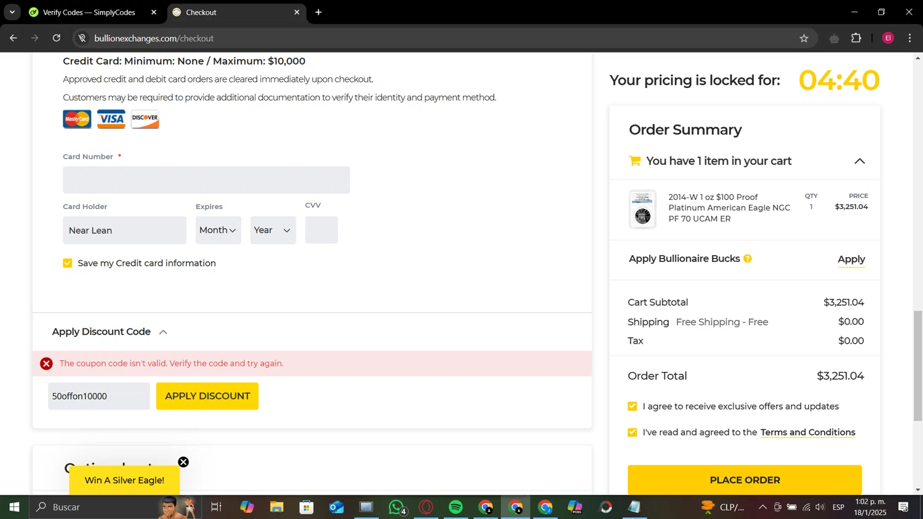This screenshot has width=923, height=519.
Task: Open Task View in the taskbar
Action: pyautogui.click(x=216, y=507)
